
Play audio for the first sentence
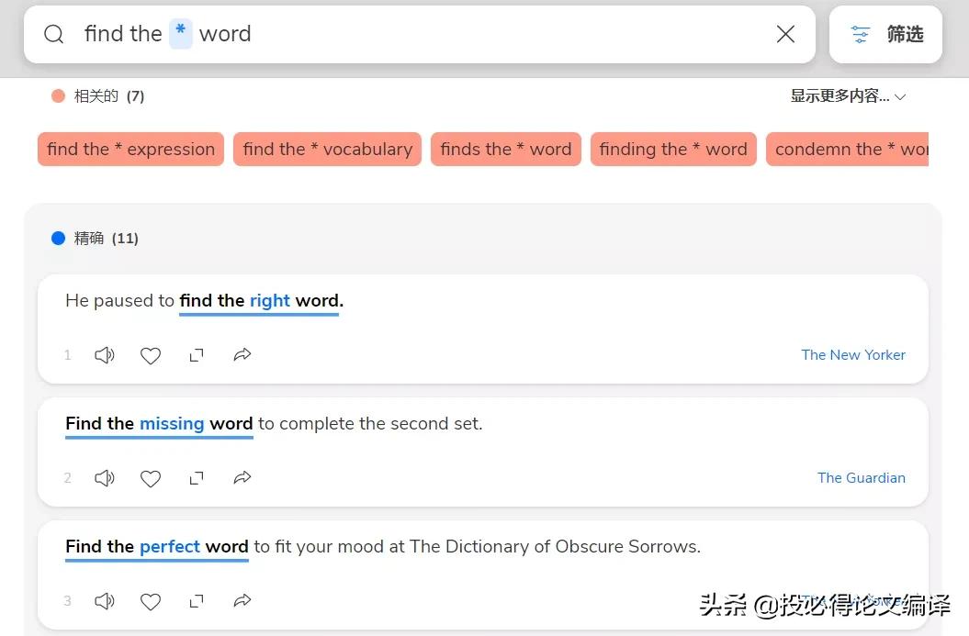[x=105, y=355]
